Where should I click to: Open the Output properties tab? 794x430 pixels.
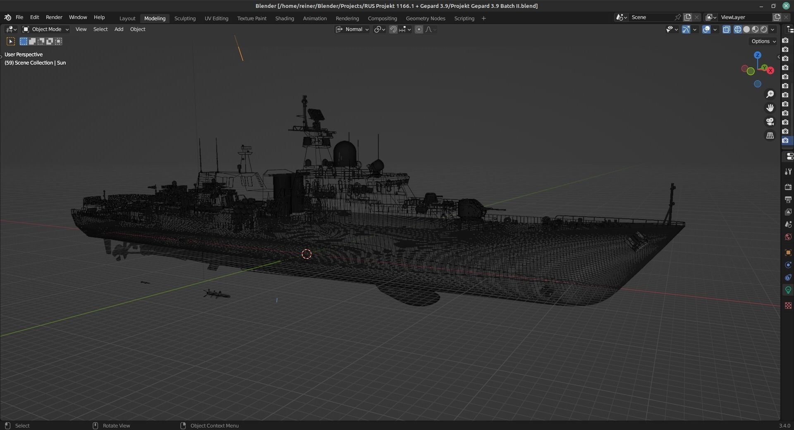(x=788, y=200)
